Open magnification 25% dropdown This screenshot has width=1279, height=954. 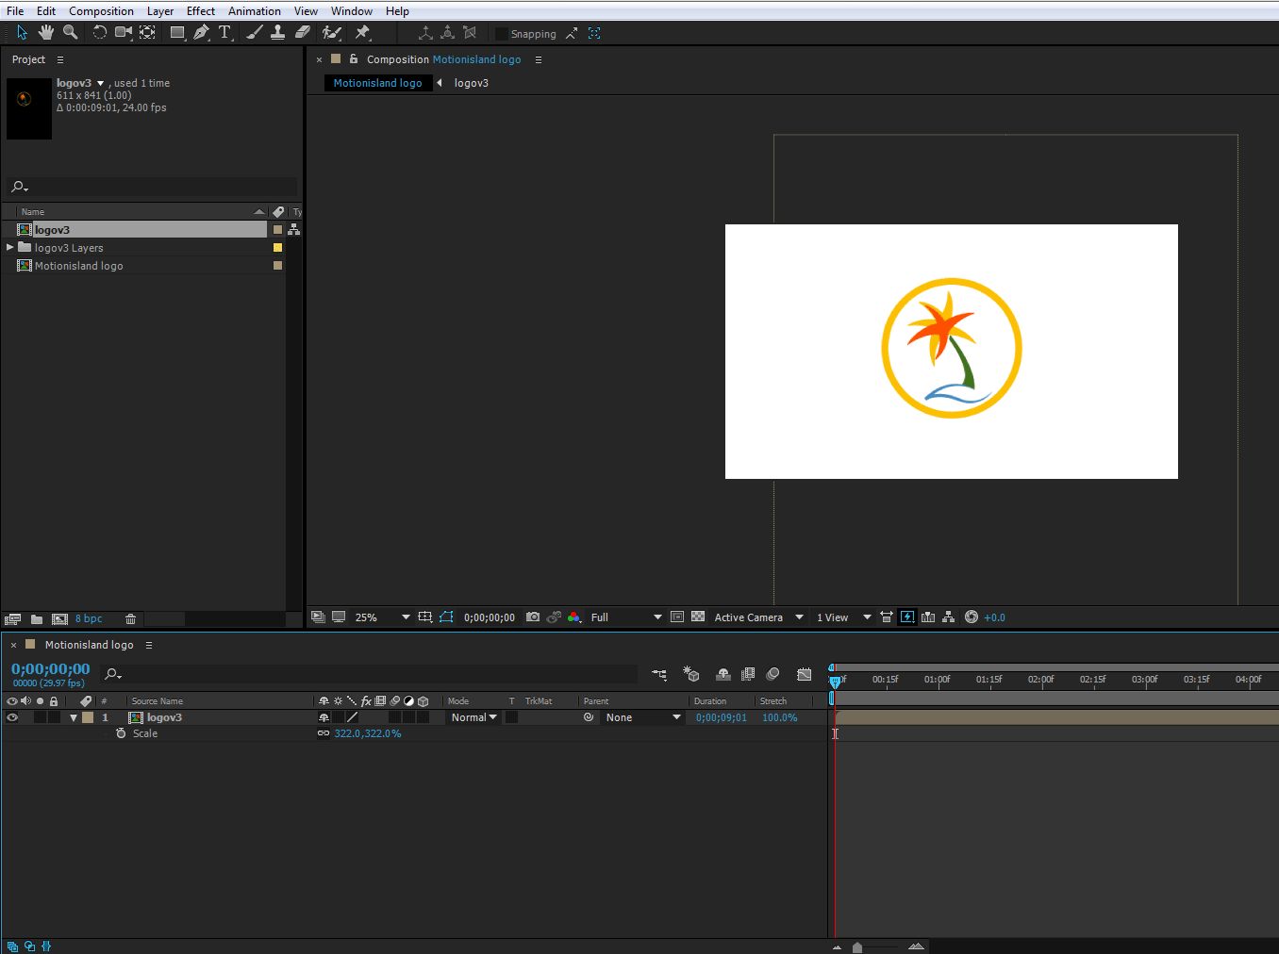(x=381, y=617)
